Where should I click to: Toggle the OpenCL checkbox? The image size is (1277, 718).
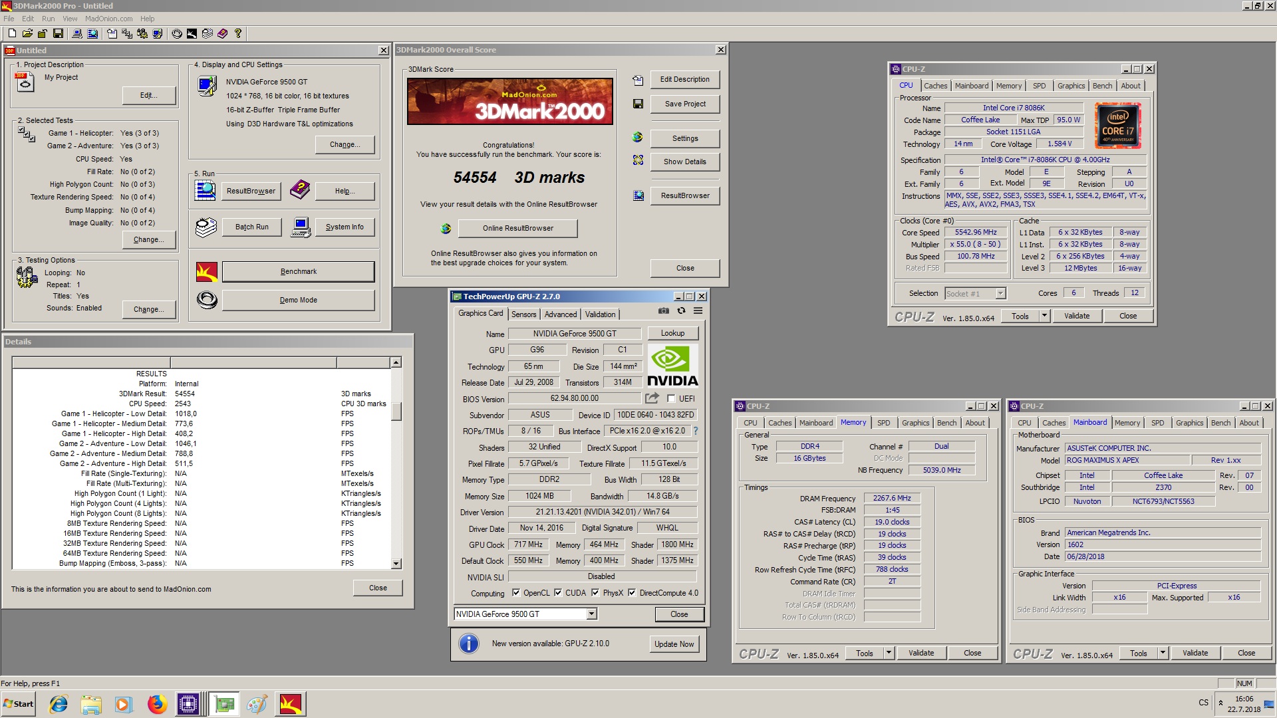tap(516, 593)
